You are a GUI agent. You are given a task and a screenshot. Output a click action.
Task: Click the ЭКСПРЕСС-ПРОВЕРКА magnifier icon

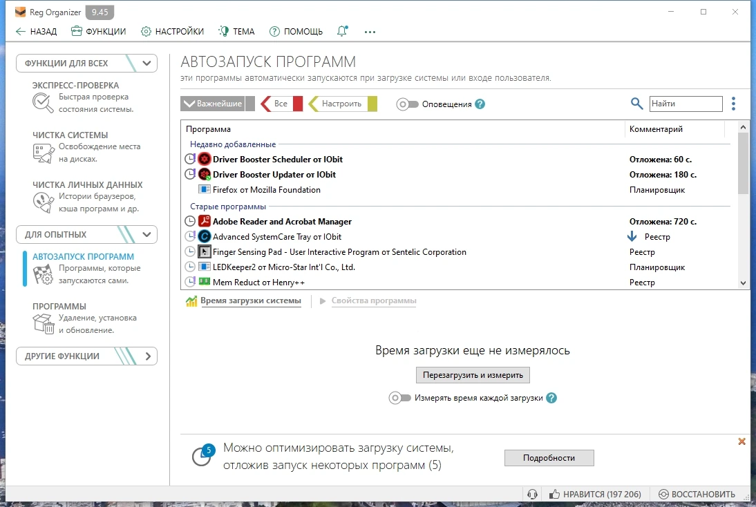pos(43,103)
